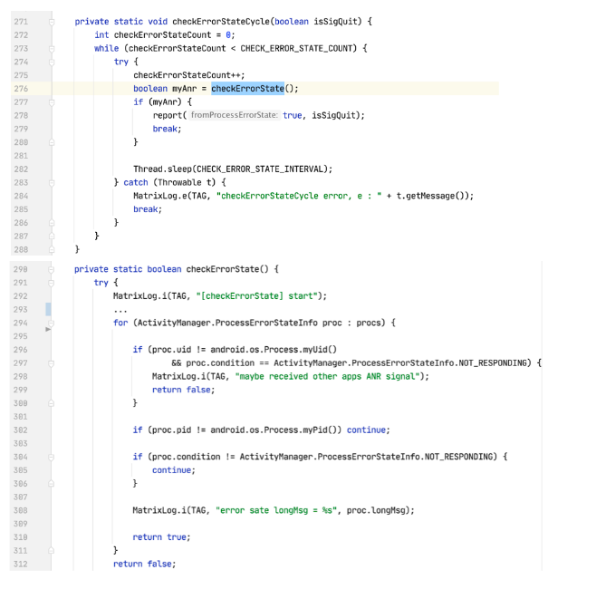This screenshot has height=589, width=596.
Task: Click checkErrorStateCount++ on line 275
Action: (187, 75)
